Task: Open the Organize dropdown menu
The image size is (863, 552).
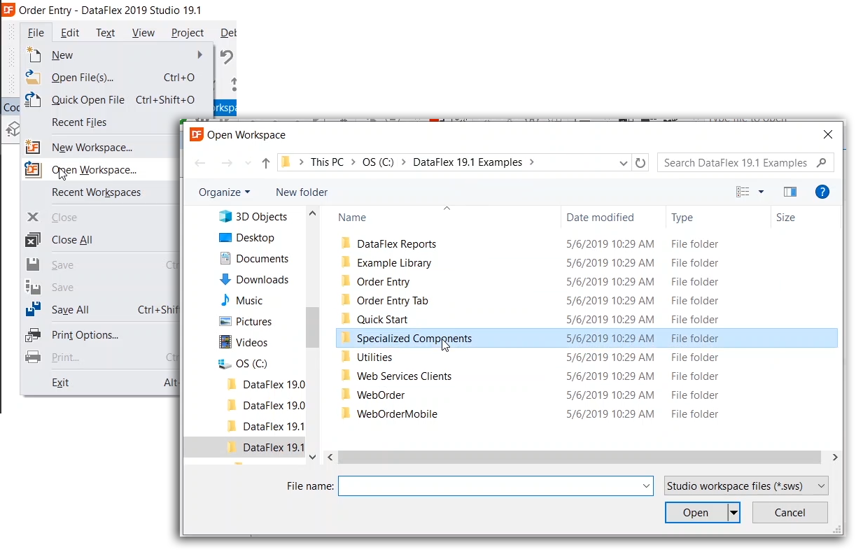Action: click(224, 192)
